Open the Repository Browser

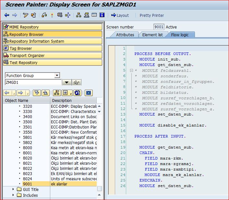pyautogui.click(x=53, y=34)
